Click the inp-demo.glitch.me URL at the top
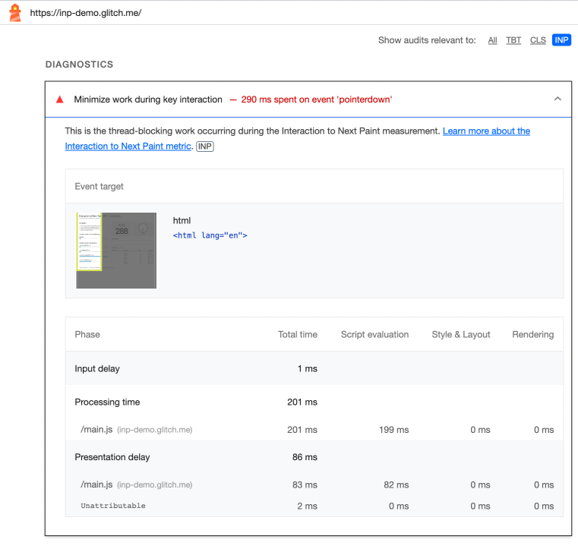The image size is (578, 546). tap(86, 13)
